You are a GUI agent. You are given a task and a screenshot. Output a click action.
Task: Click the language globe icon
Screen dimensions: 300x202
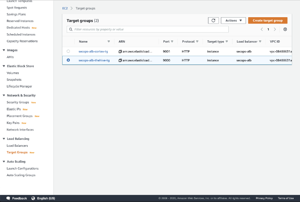33,198
